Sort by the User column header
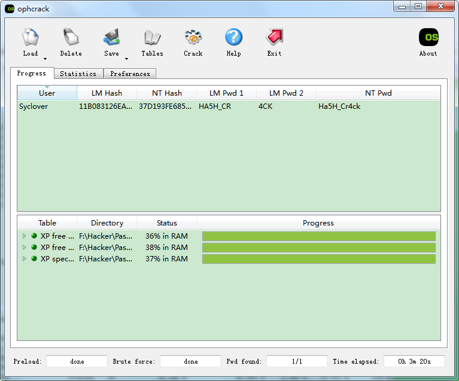Image resolution: width=459 pixels, height=381 pixels. click(47, 93)
